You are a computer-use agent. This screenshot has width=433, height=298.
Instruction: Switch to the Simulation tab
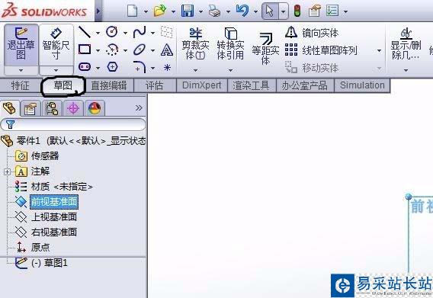362,85
